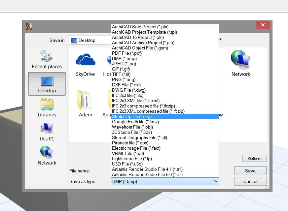Pick TIFF (*.tif) format

[x=165, y=74]
